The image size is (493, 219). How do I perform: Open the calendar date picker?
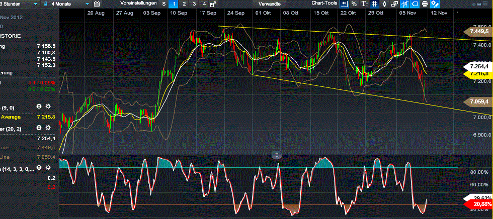97,4
